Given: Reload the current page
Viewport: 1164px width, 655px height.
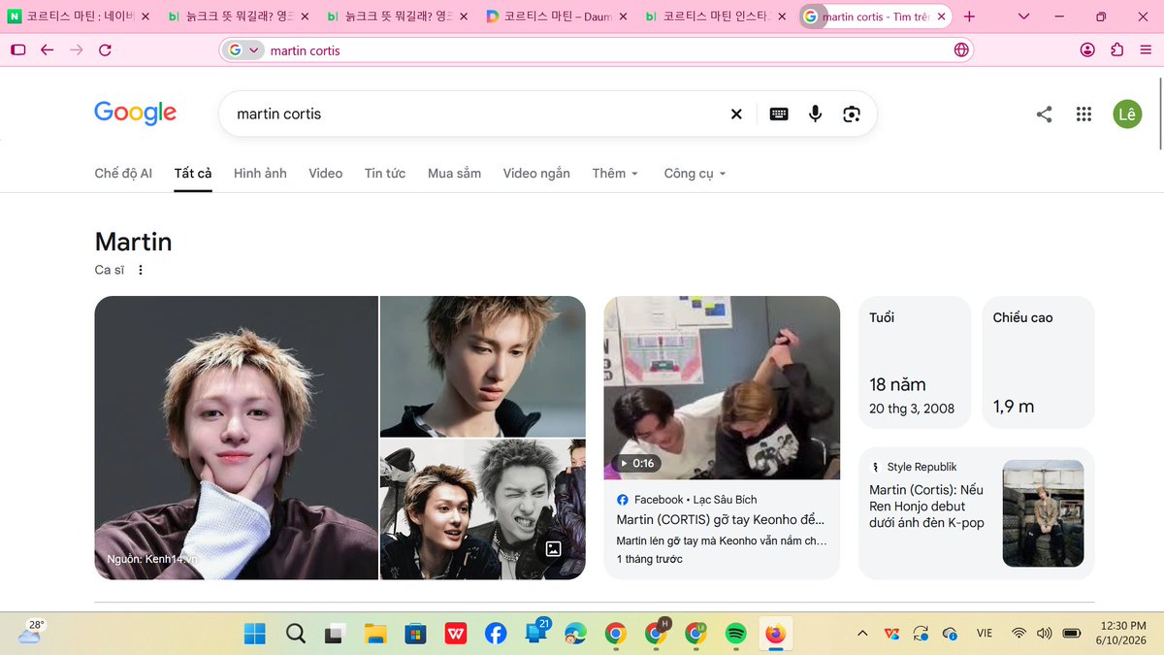Looking at the screenshot, I should [105, 50].
